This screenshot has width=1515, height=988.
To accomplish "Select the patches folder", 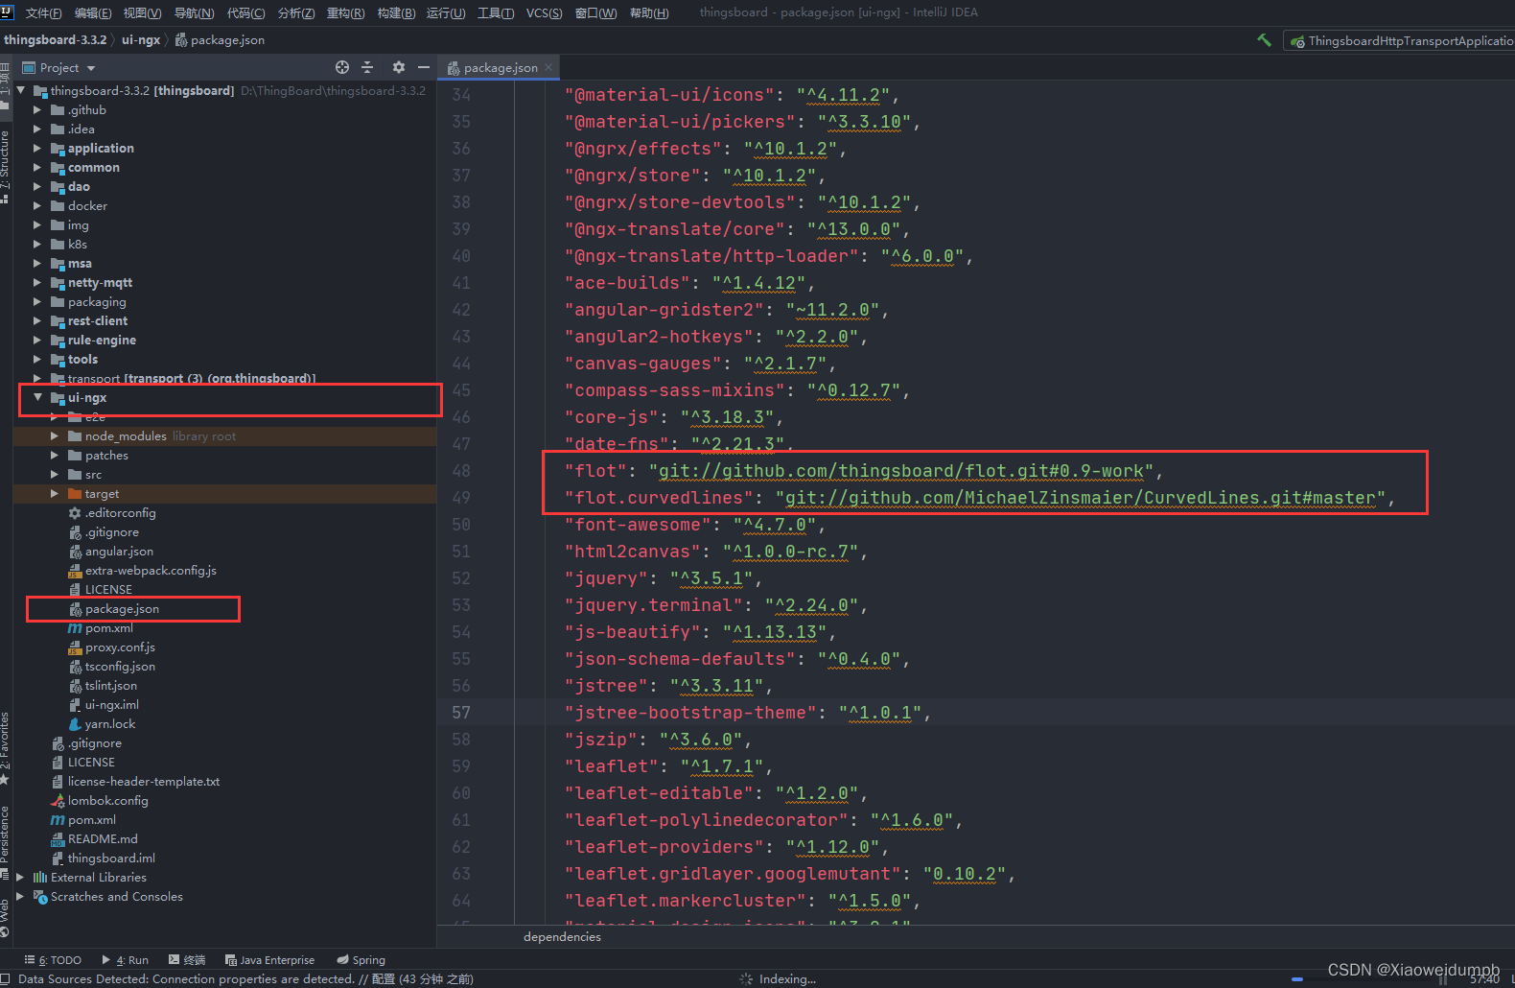I will (106, 455).
